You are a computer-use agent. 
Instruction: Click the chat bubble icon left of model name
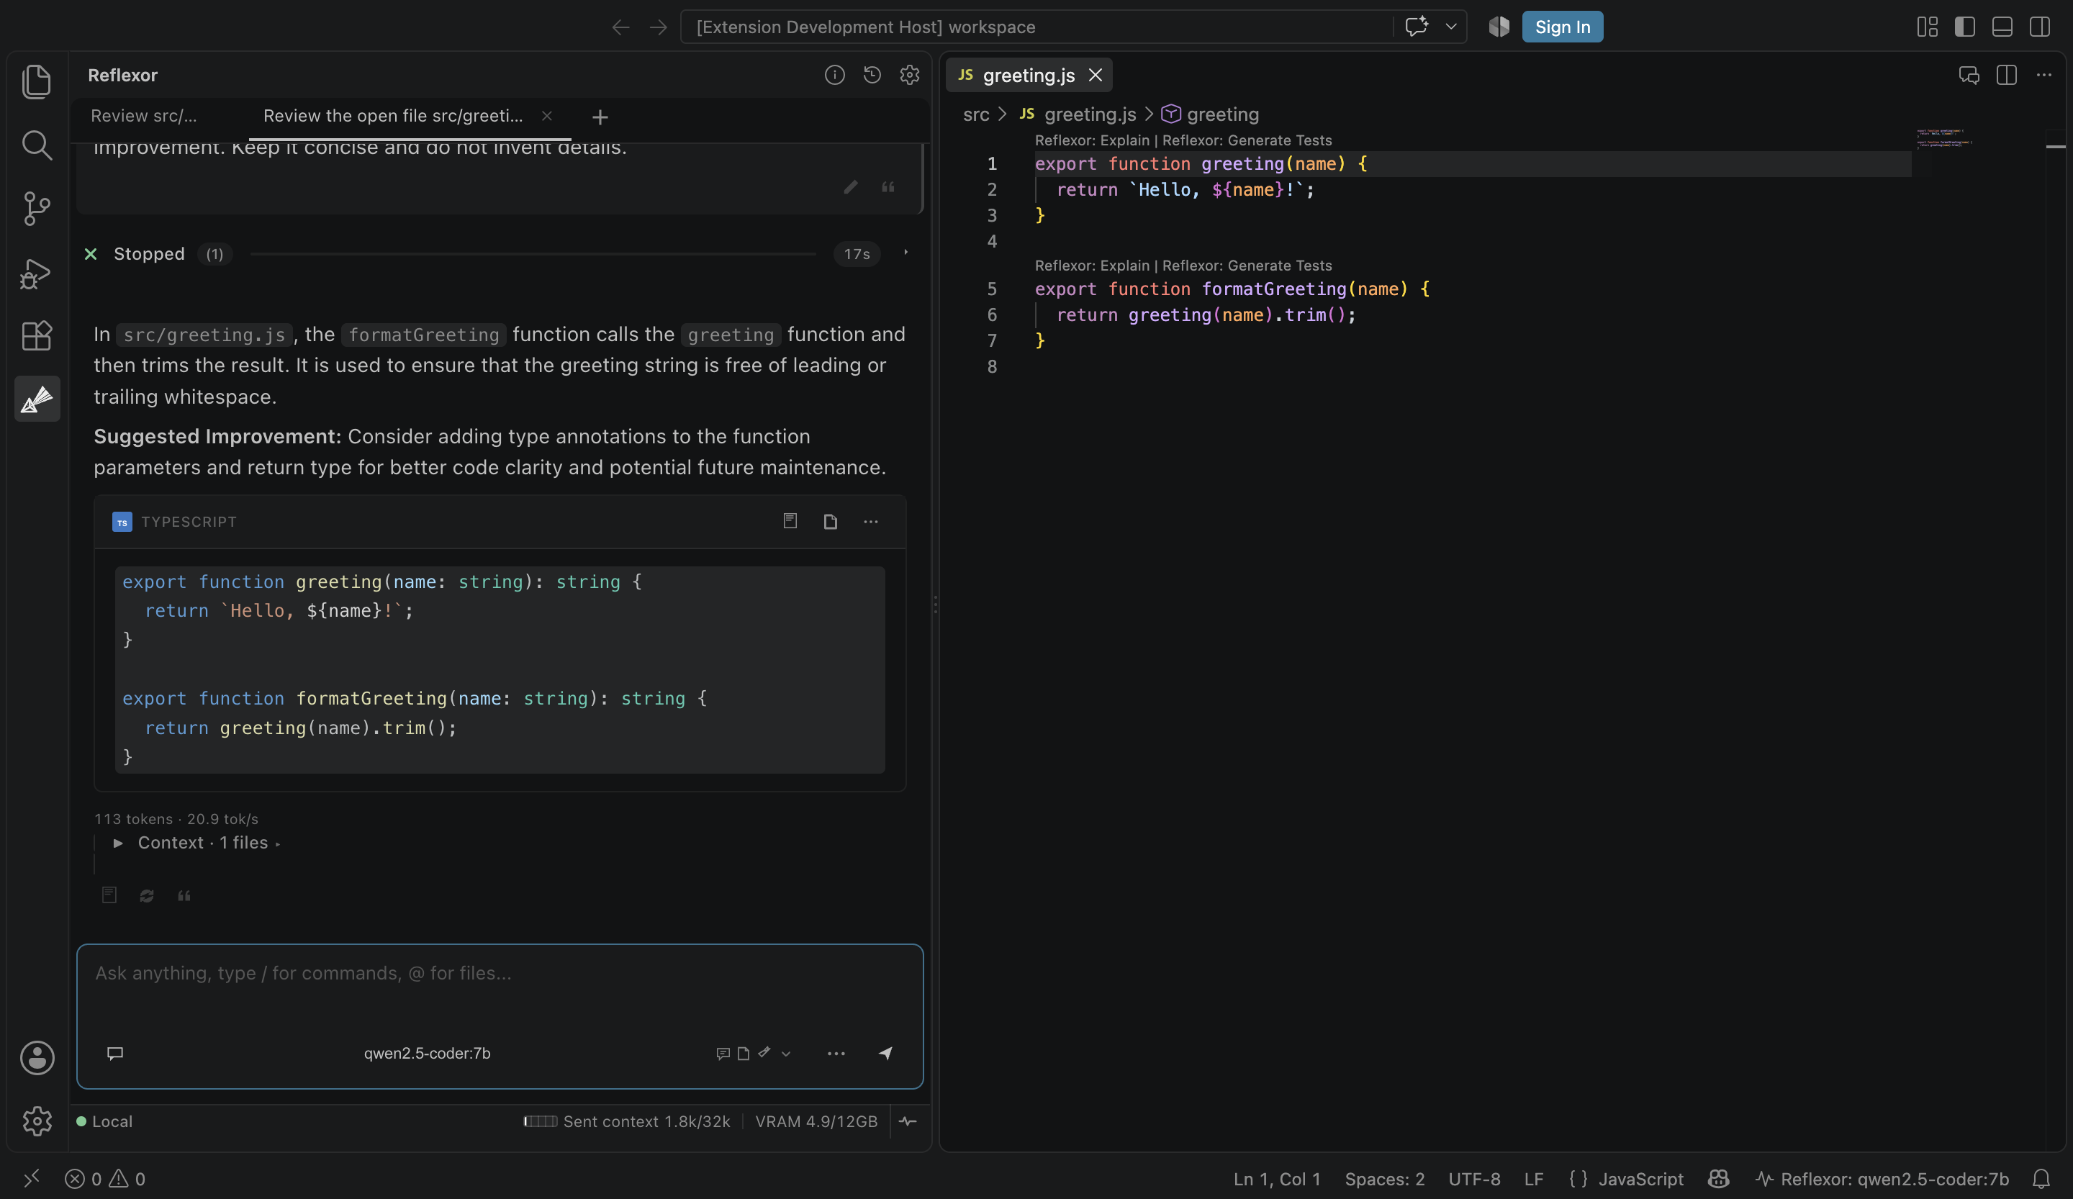pos(115,1053)
